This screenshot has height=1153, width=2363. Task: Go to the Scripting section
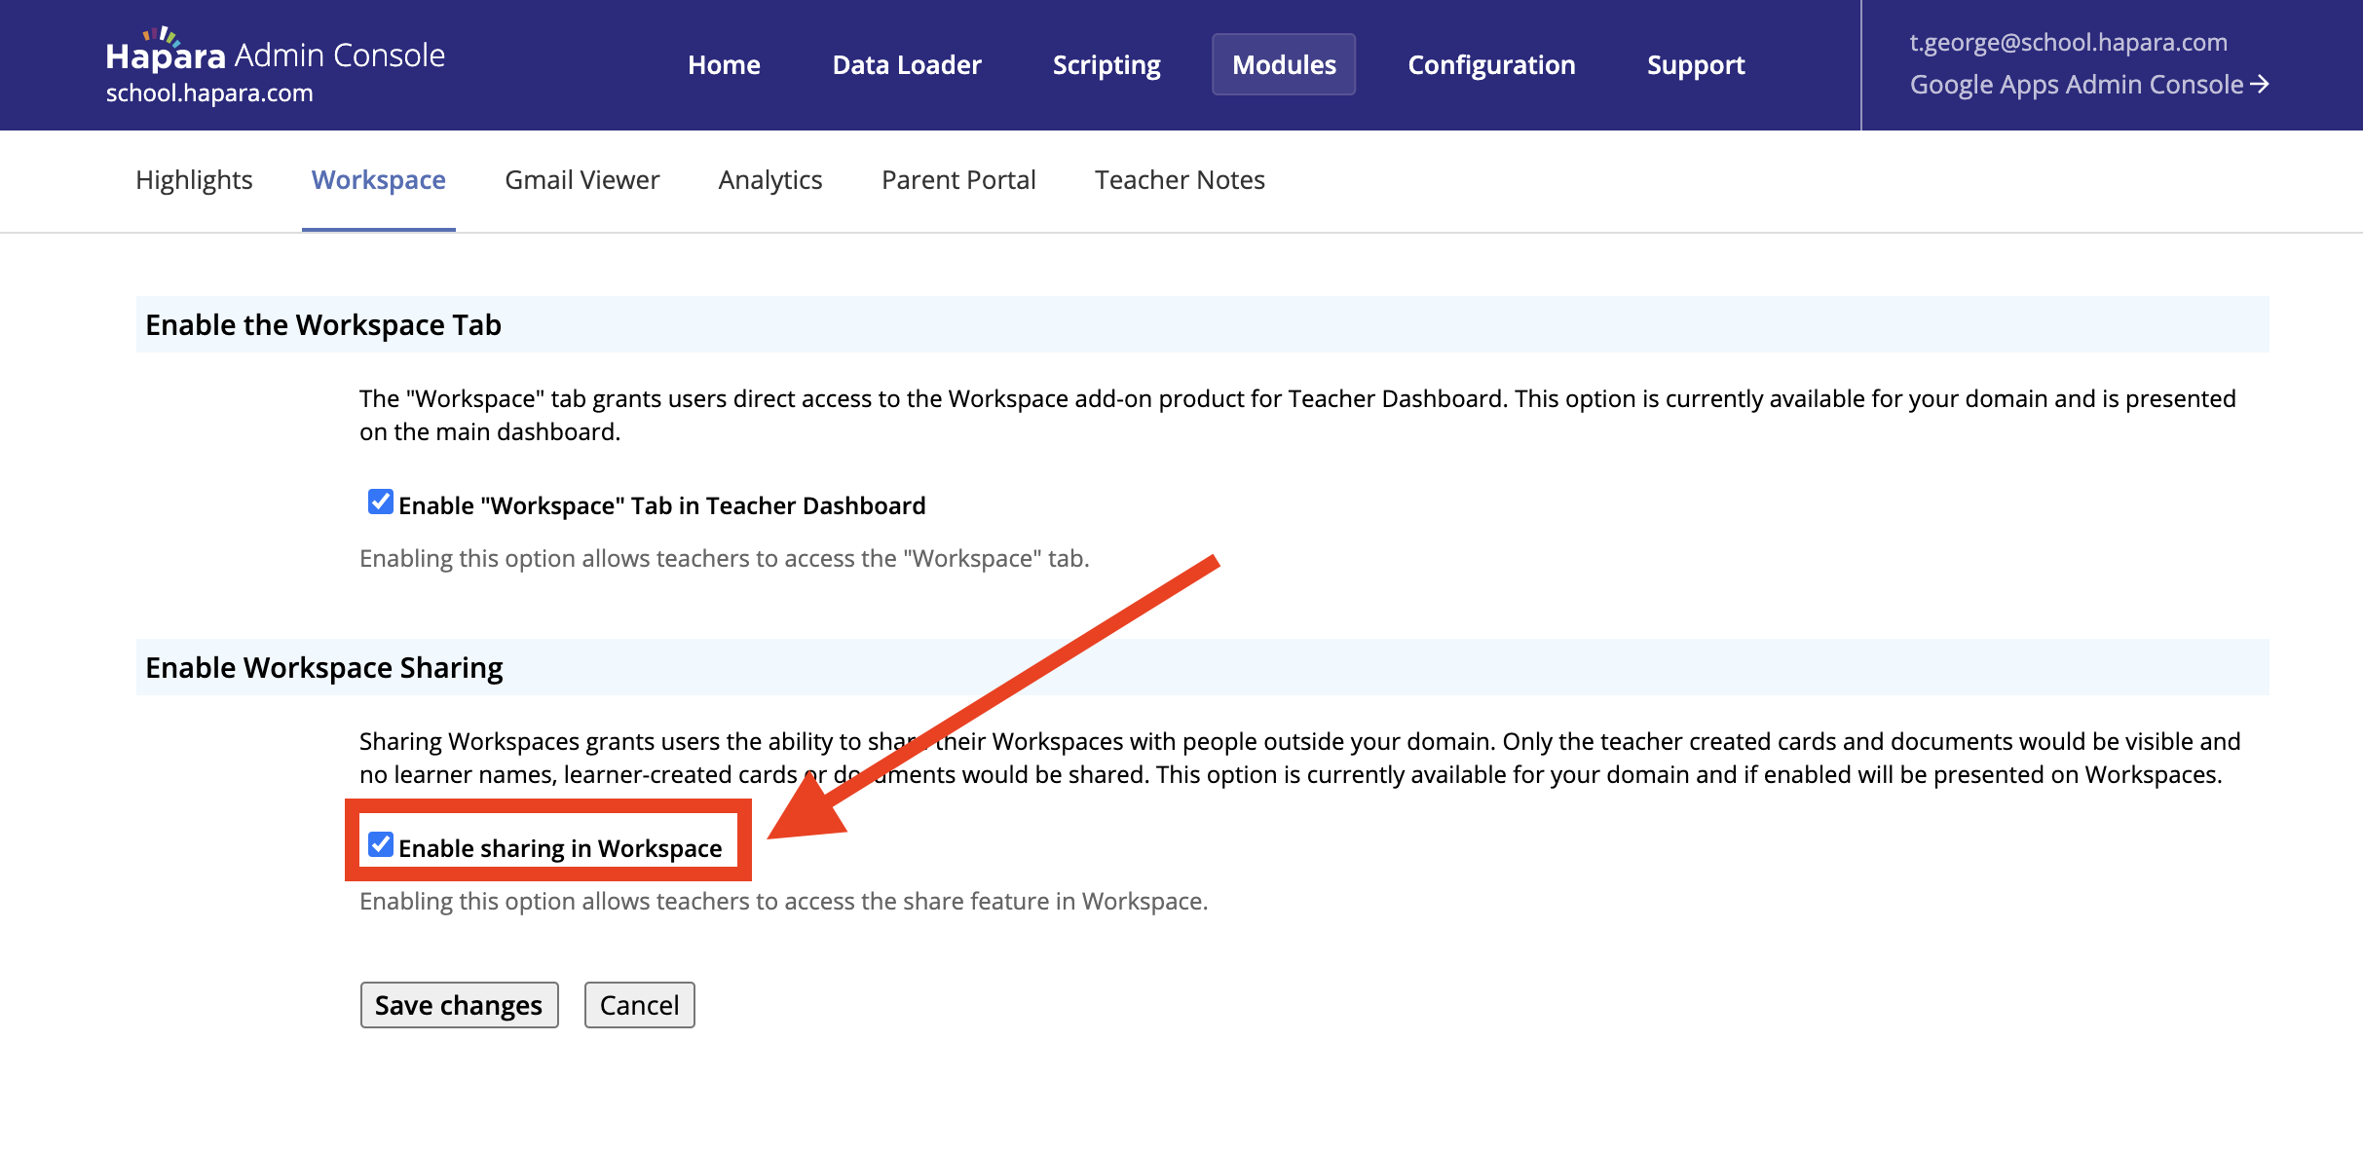click(x=1106, y=64)
